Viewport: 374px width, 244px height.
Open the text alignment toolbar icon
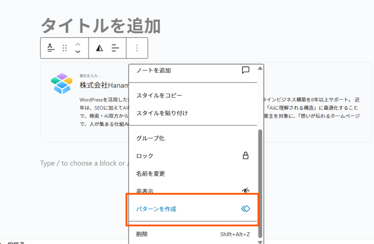pyautogui.click(x=115, y=48)
